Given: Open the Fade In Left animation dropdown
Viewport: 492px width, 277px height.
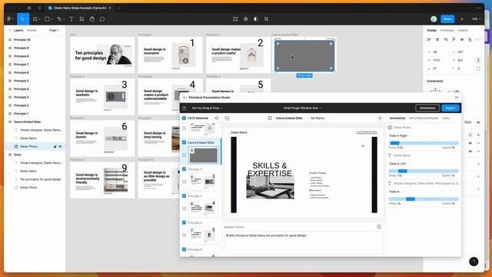Looking at the screenshot, I should (399, 164).
